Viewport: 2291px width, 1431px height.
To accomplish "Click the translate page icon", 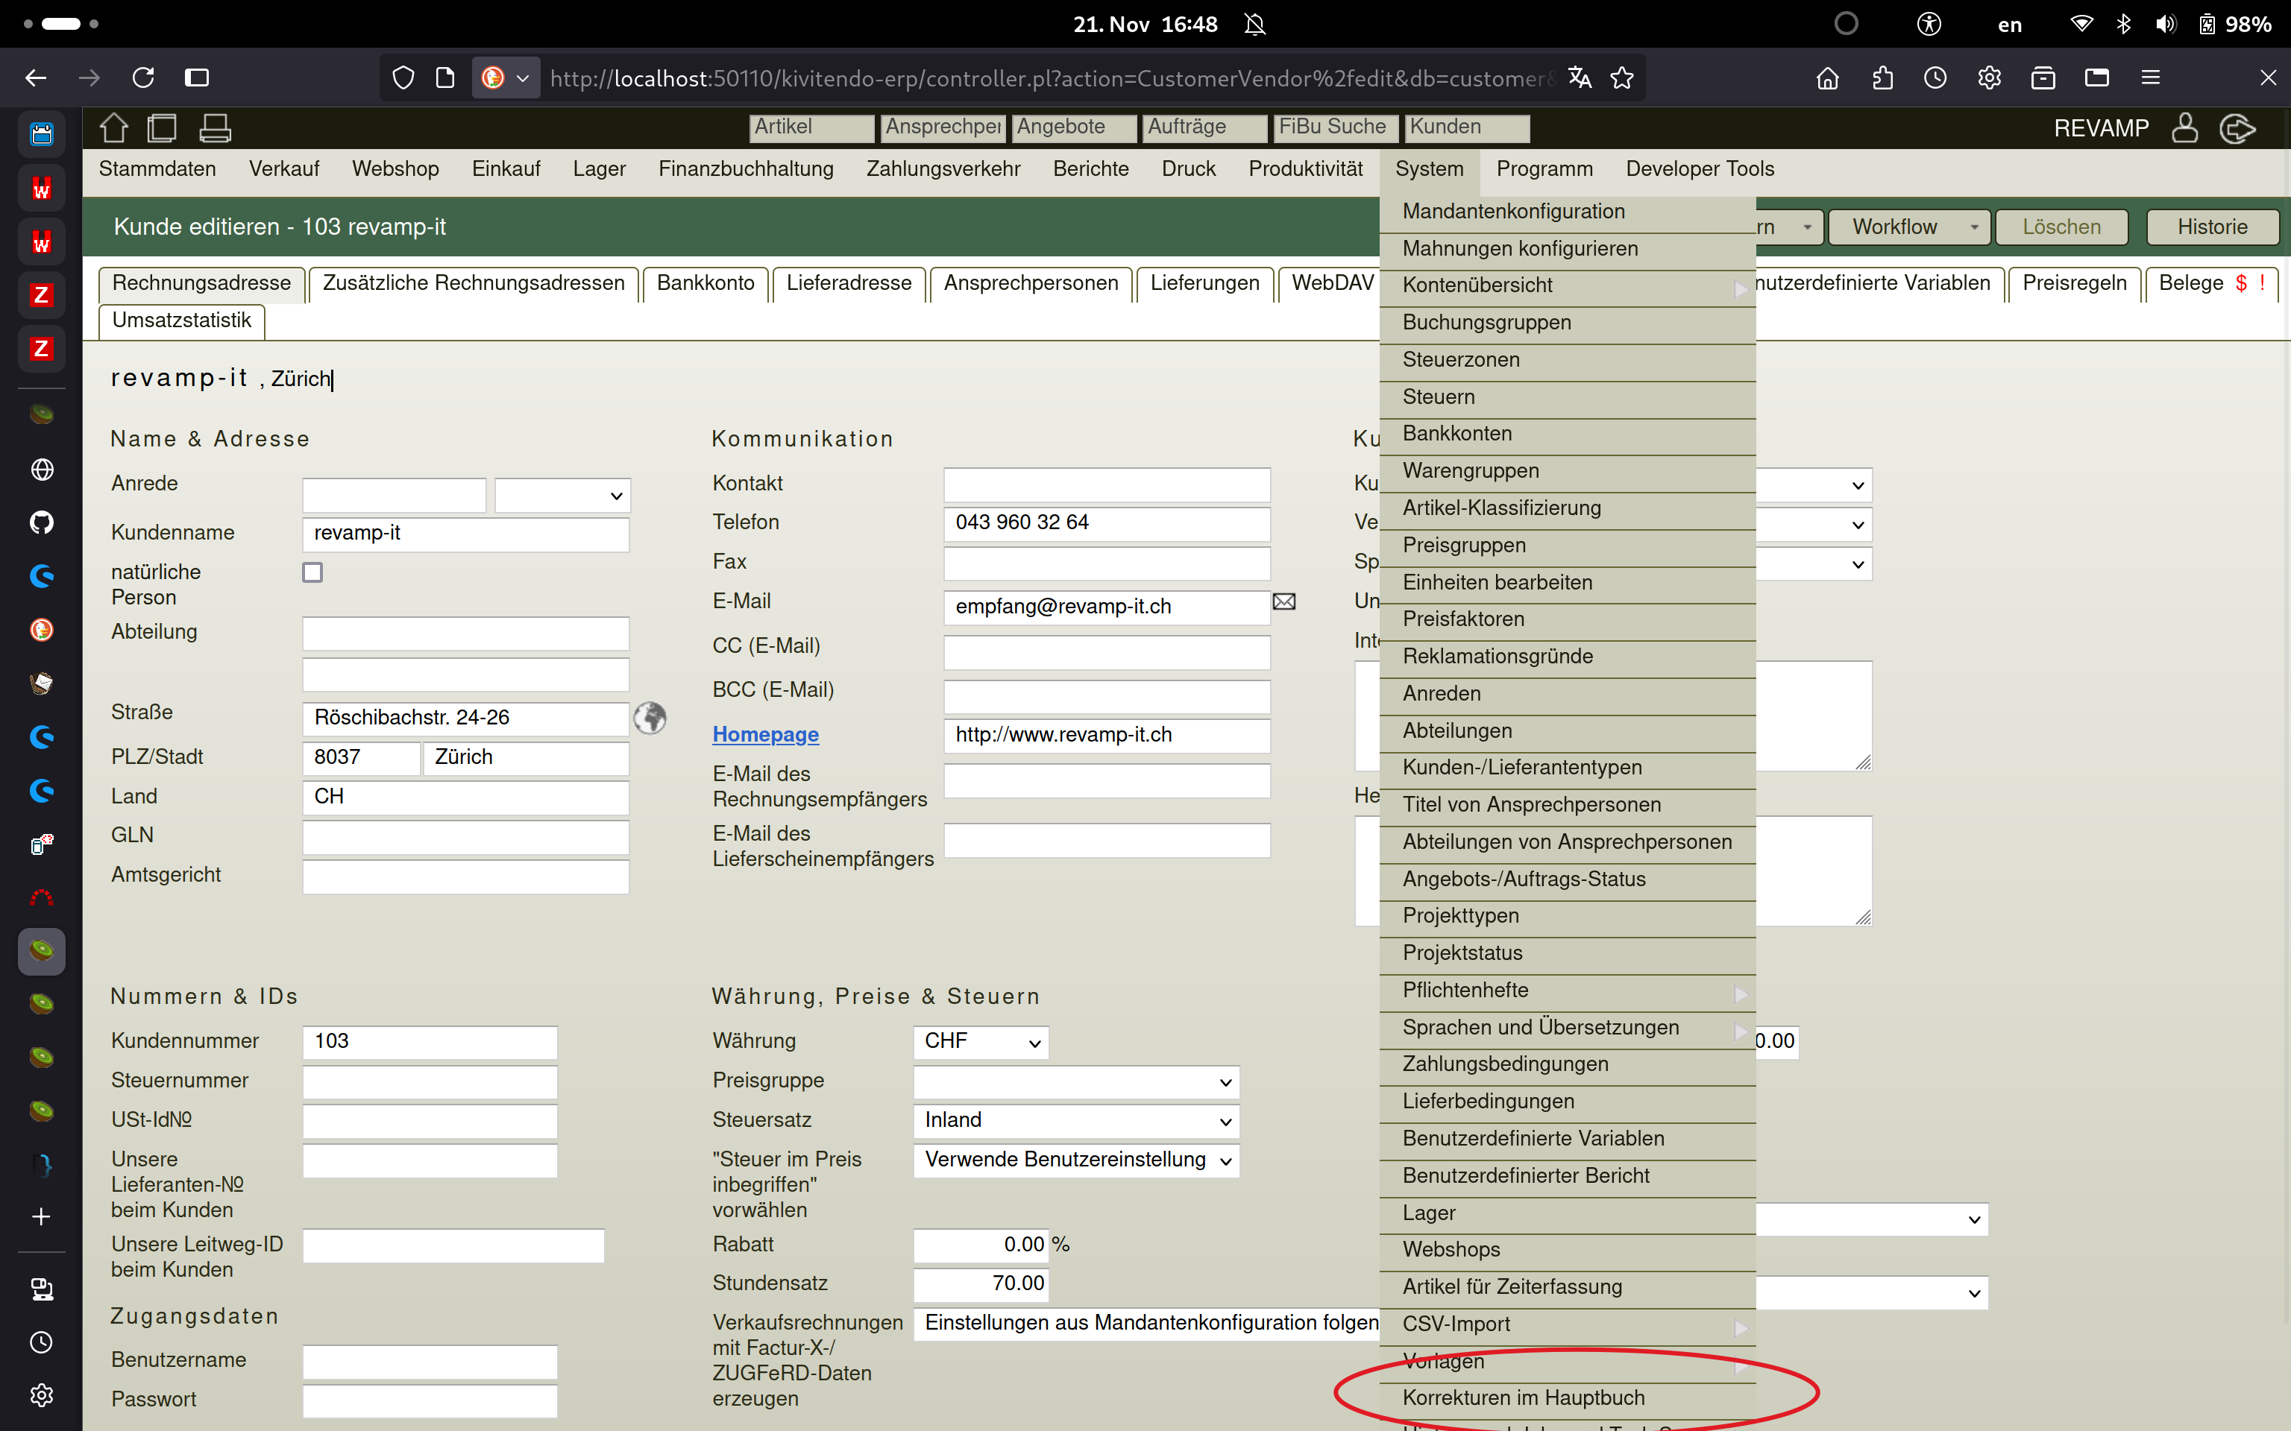I will 1579,78.
